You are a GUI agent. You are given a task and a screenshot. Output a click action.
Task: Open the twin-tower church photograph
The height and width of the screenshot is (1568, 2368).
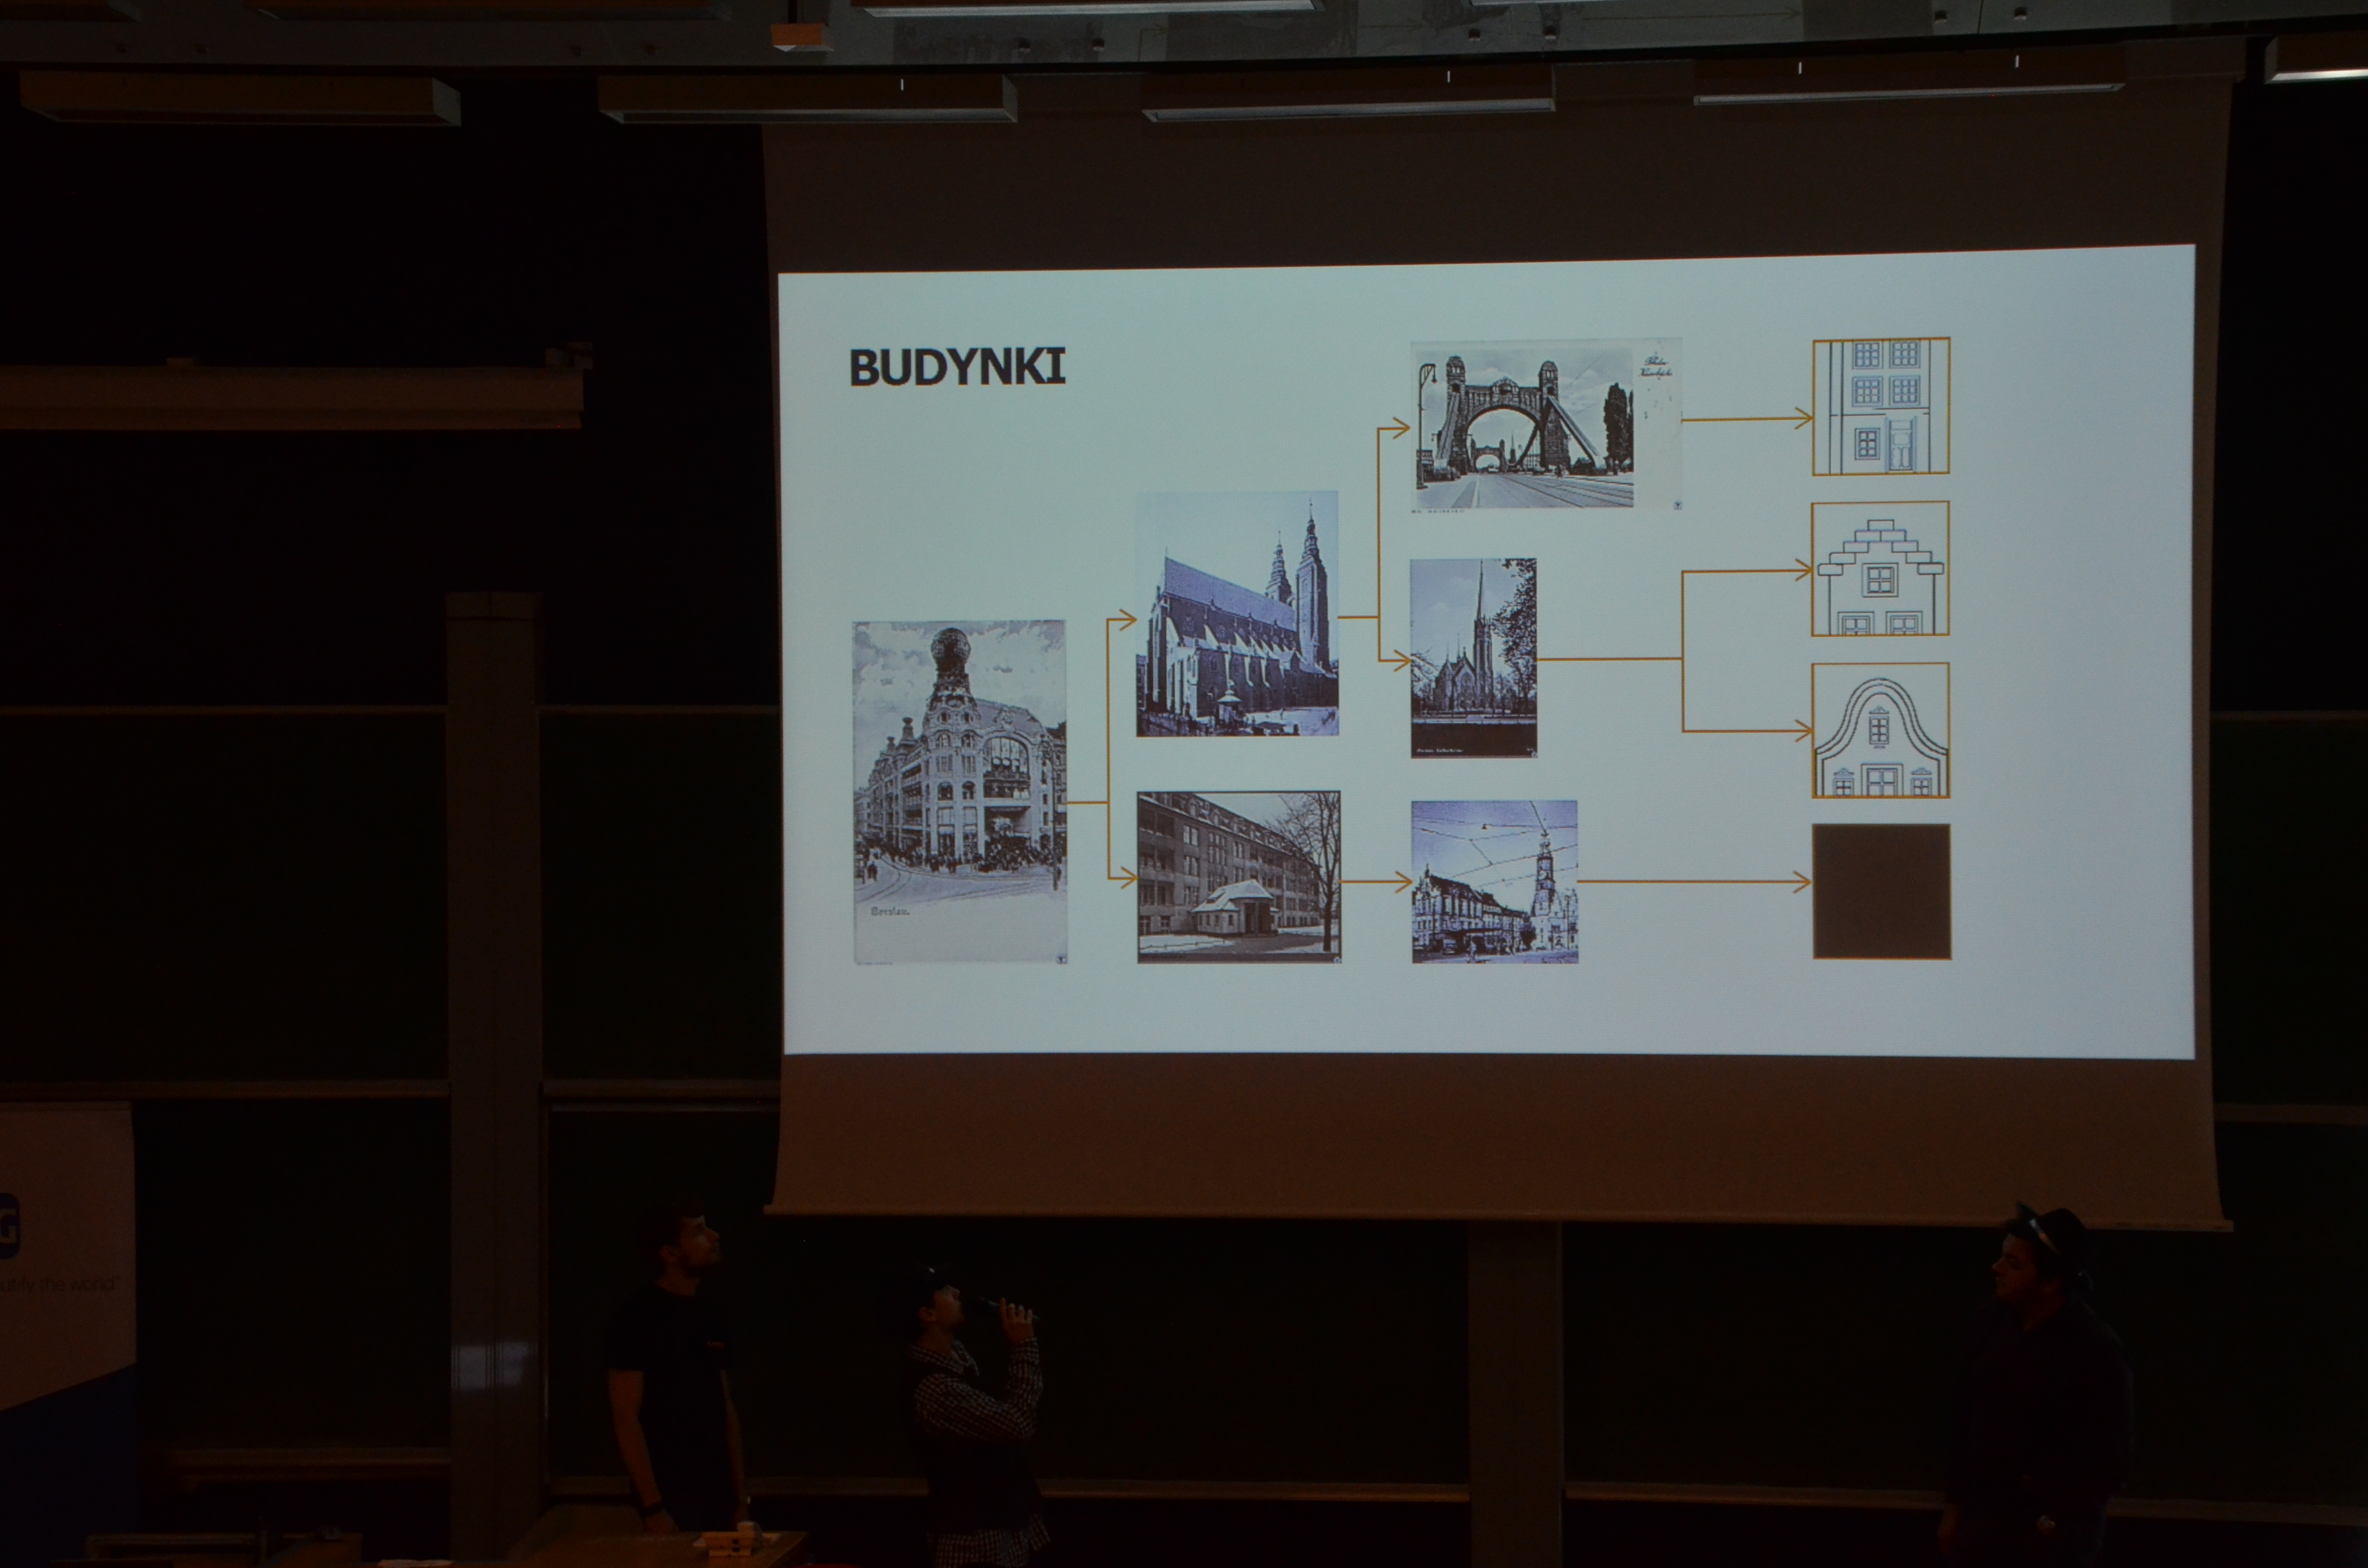[1237, 614]
